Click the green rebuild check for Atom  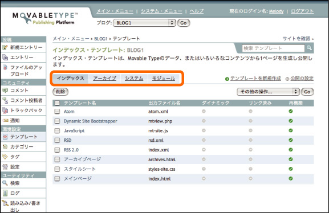(291, 111)
